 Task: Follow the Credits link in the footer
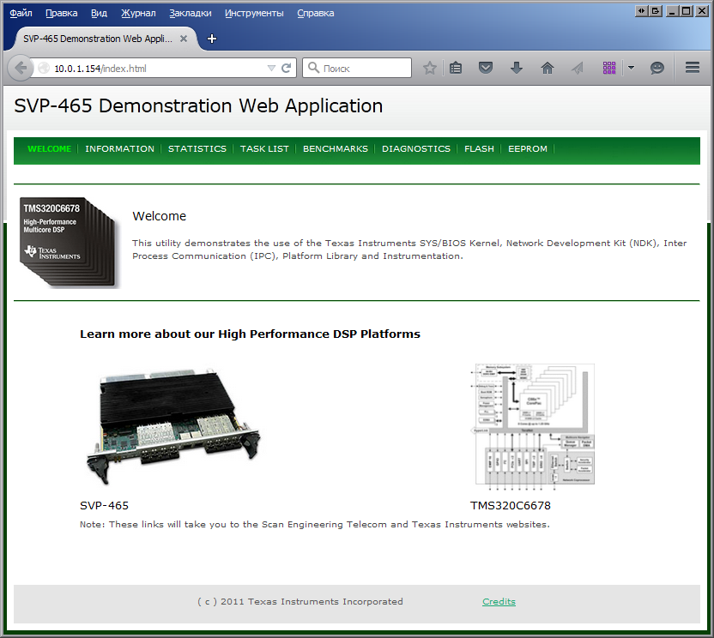coord(499,602)
